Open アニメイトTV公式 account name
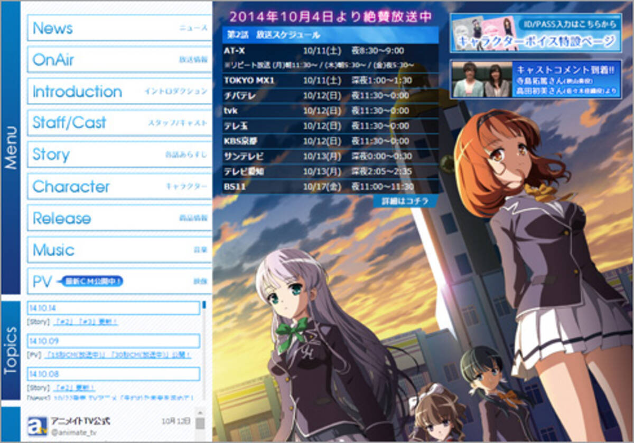 80,421
